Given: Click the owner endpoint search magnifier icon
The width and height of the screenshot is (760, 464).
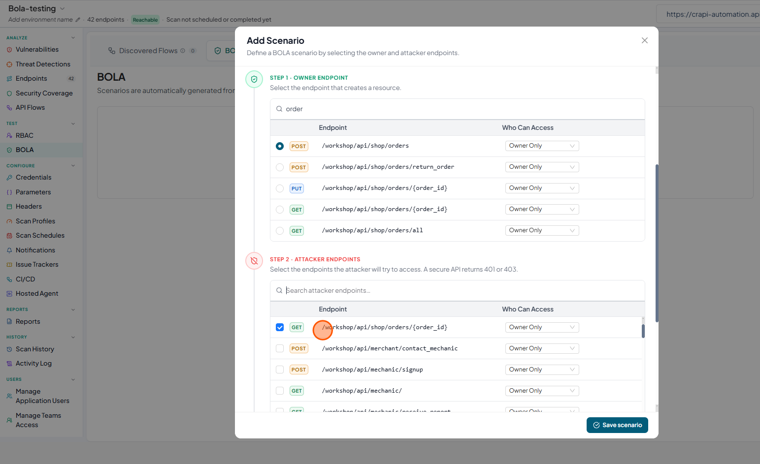Looking at the screenshot, I should coord(279,109).
